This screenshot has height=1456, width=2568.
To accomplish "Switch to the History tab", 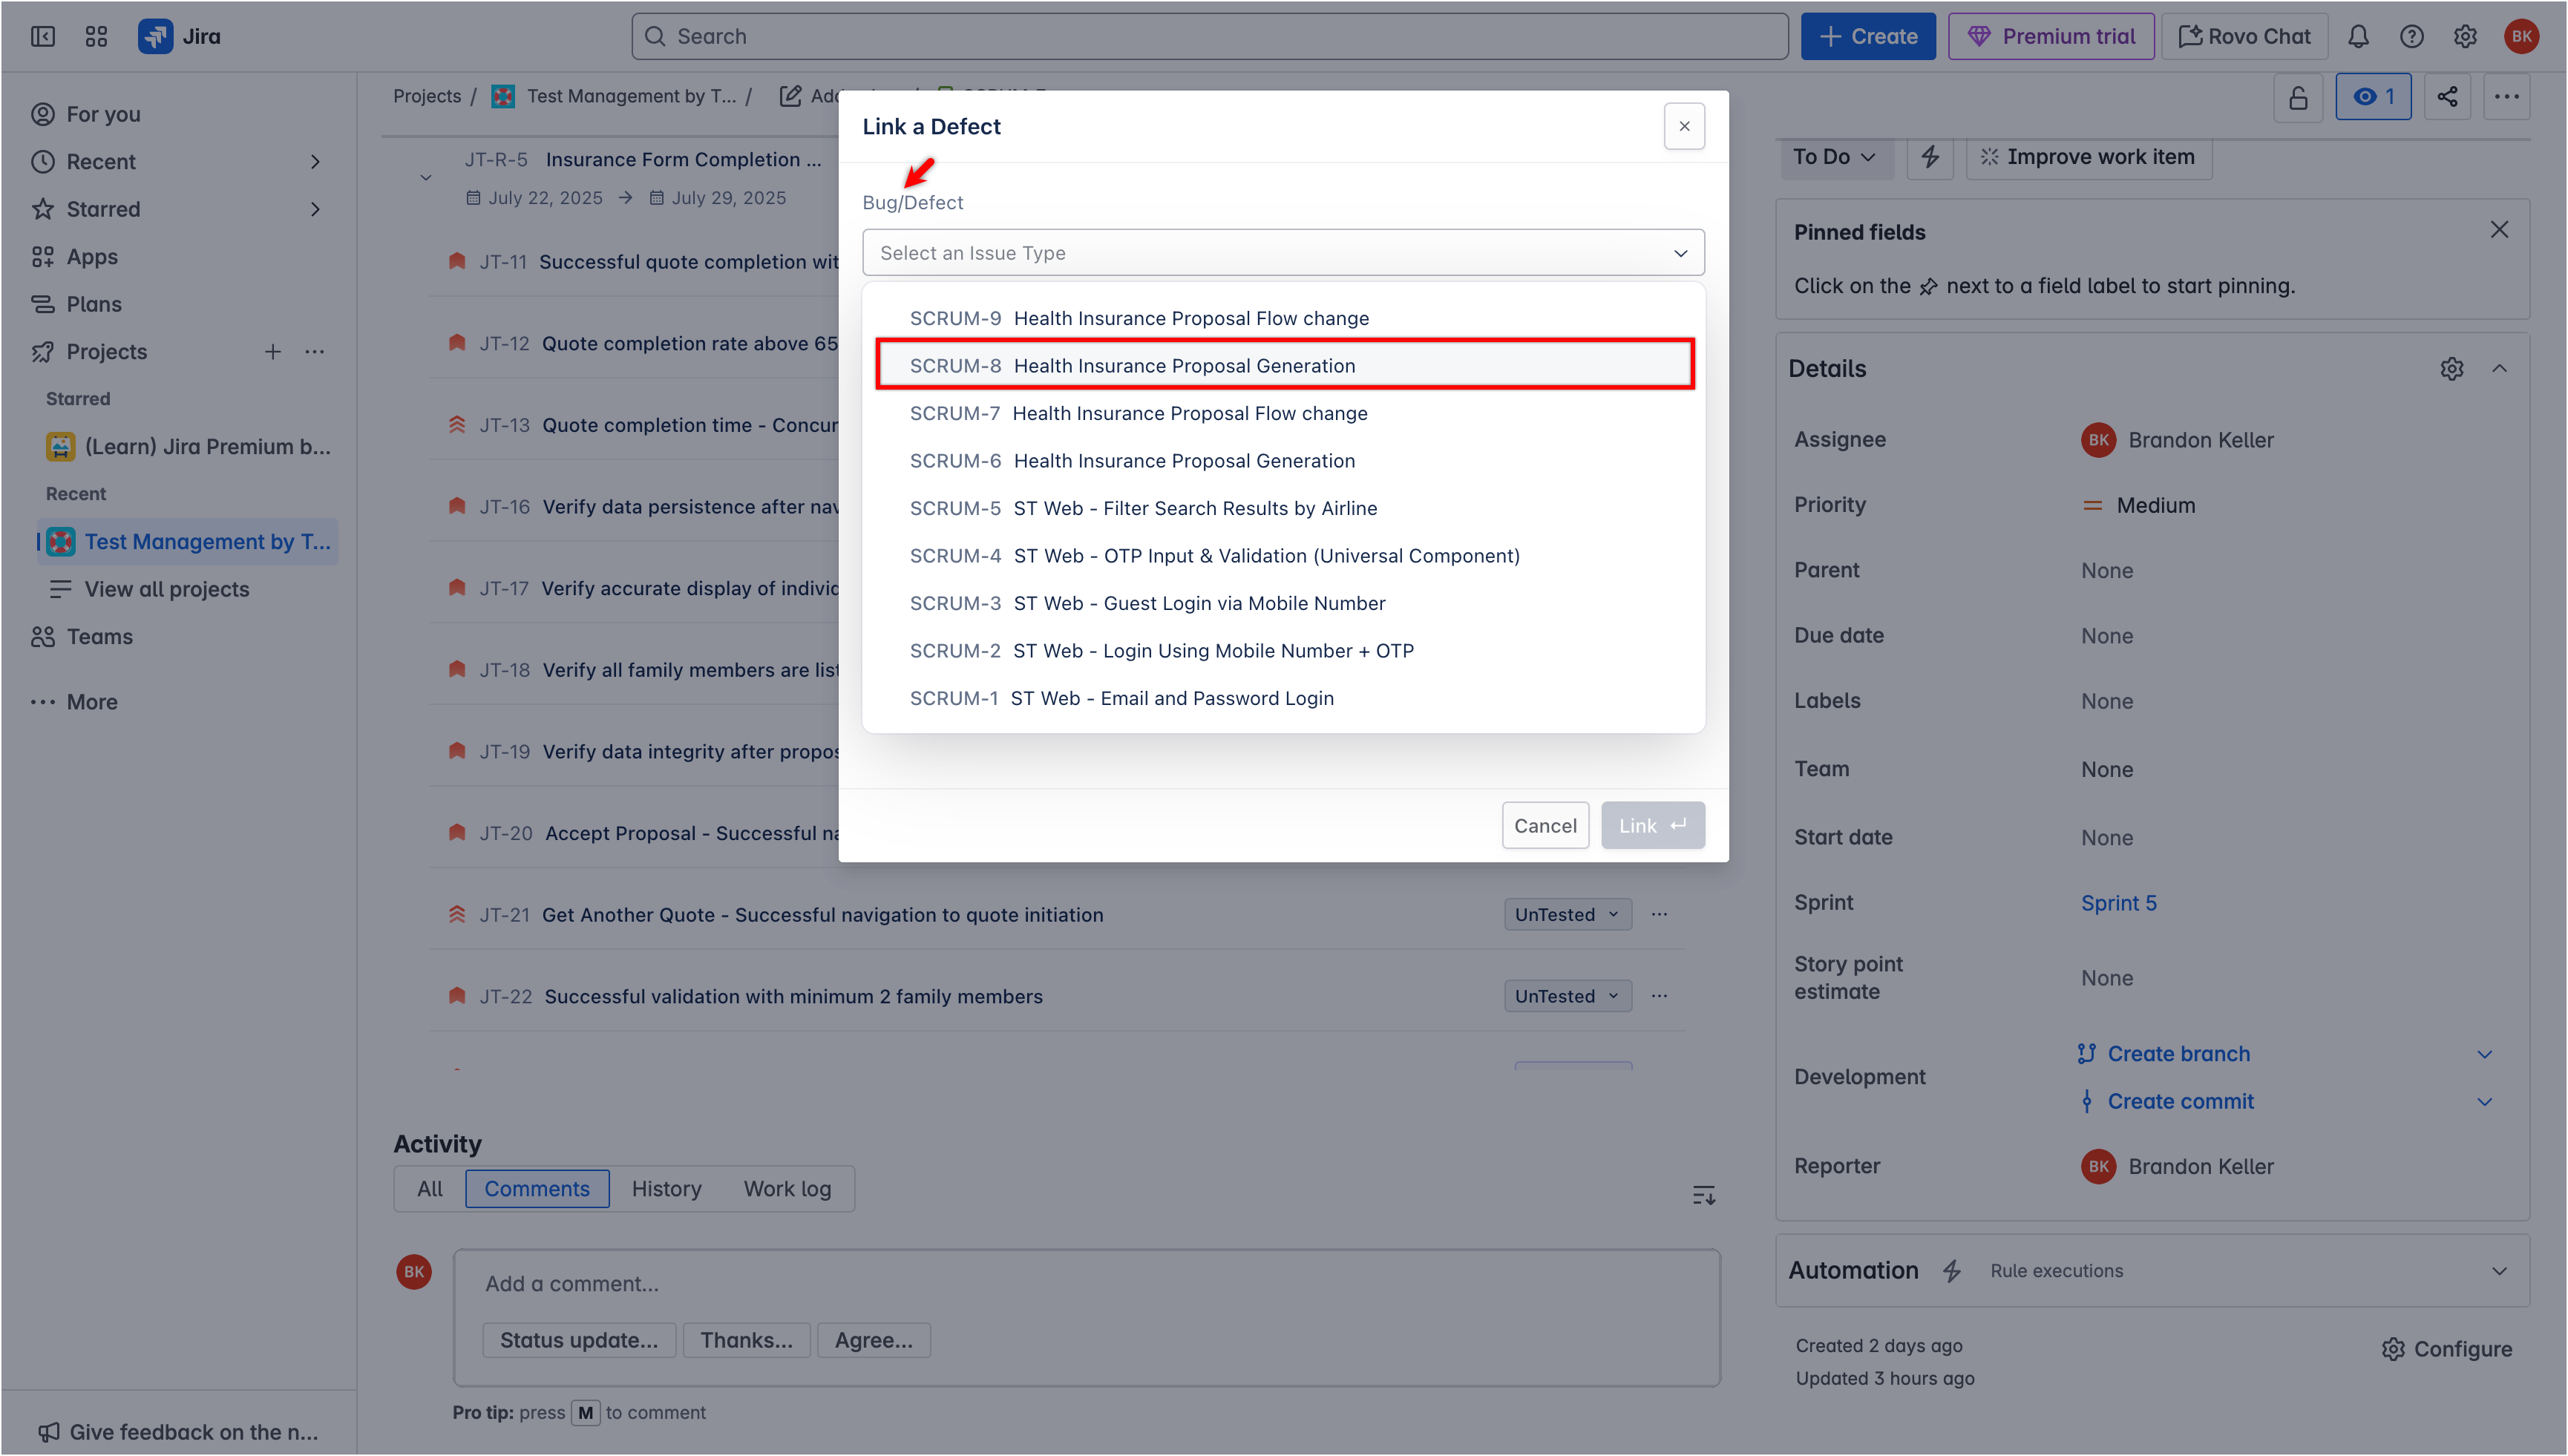I will [x=666, y=1188].
